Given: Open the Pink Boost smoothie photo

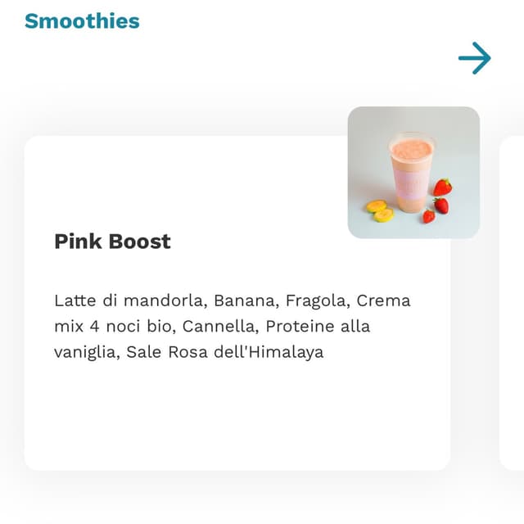Looking at the screenshot, I should (x=413, y=173).
